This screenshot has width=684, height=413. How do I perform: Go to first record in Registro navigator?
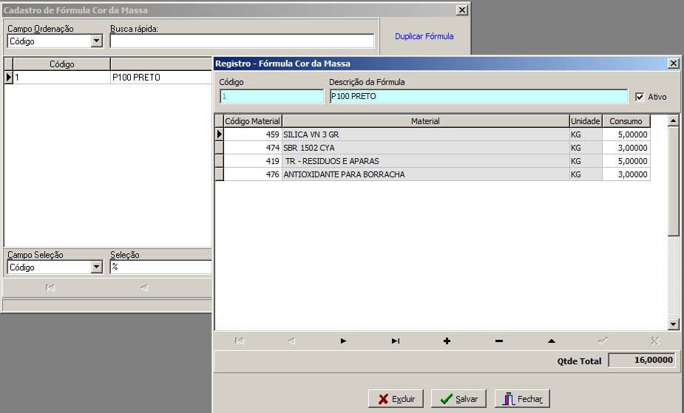tap(240, 341)
